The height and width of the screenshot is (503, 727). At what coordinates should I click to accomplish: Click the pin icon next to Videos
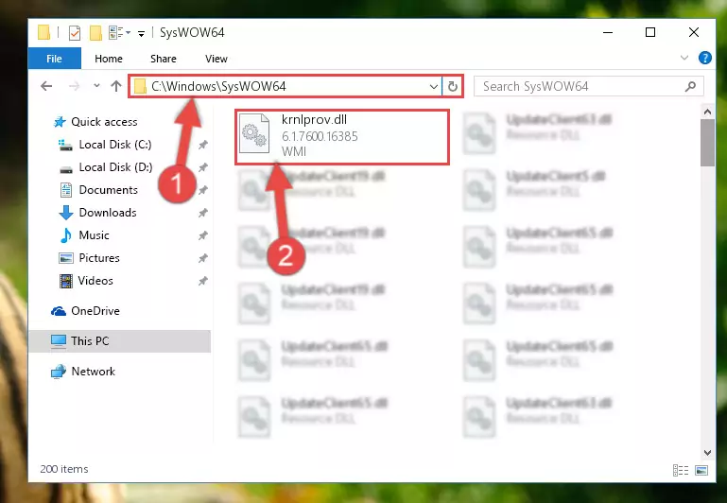(202, 282)
